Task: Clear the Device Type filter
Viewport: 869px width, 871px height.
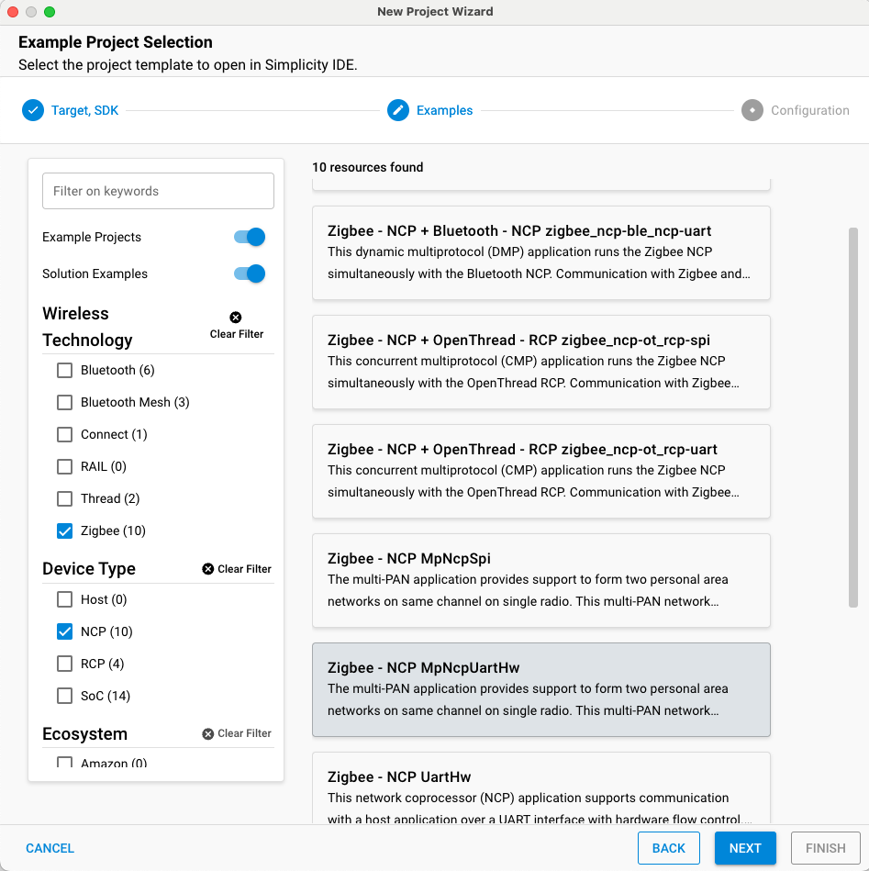Action: coord(237,569)
